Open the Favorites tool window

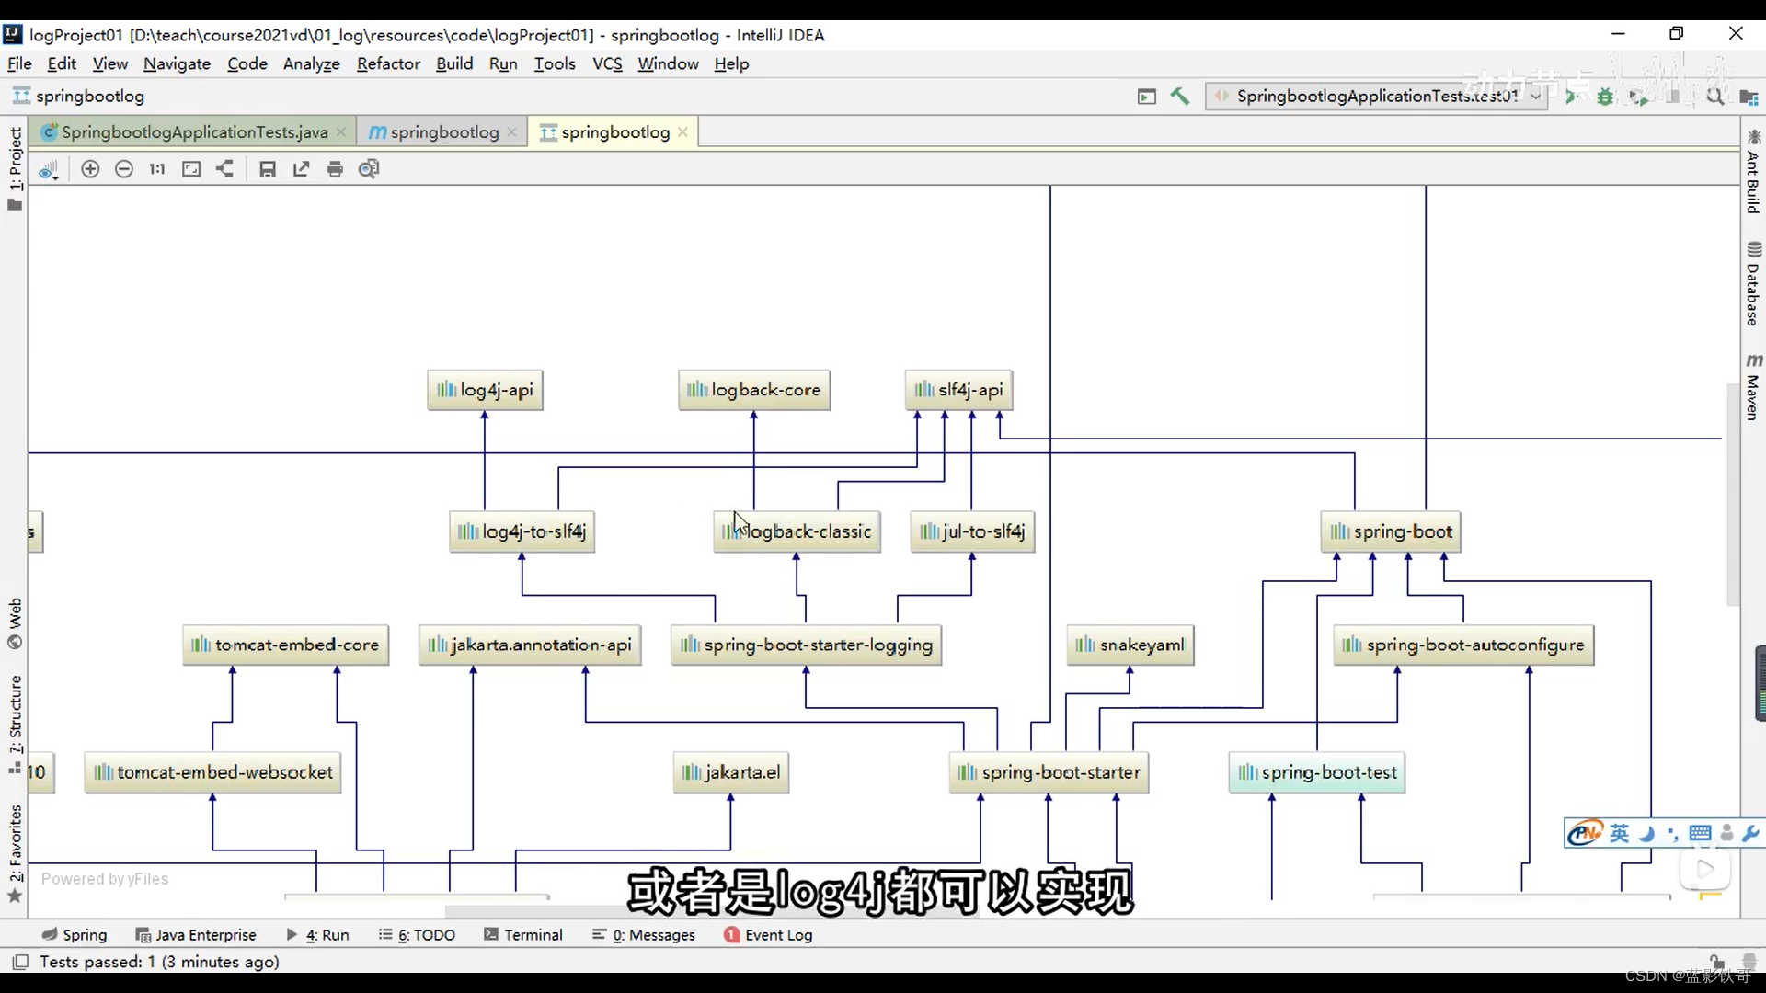pos(15,854)
